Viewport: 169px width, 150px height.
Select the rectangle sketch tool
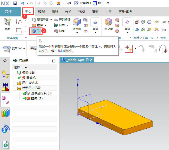(19, 30)
